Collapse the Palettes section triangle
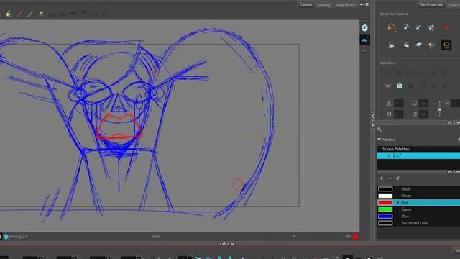460x259 pixels. (379, 139)
